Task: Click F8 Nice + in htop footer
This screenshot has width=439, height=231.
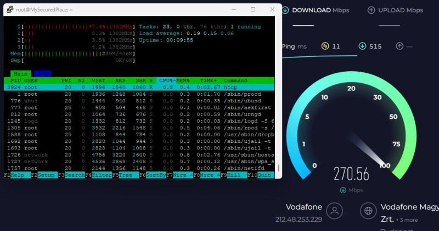Action: click(x=207, y=175)
